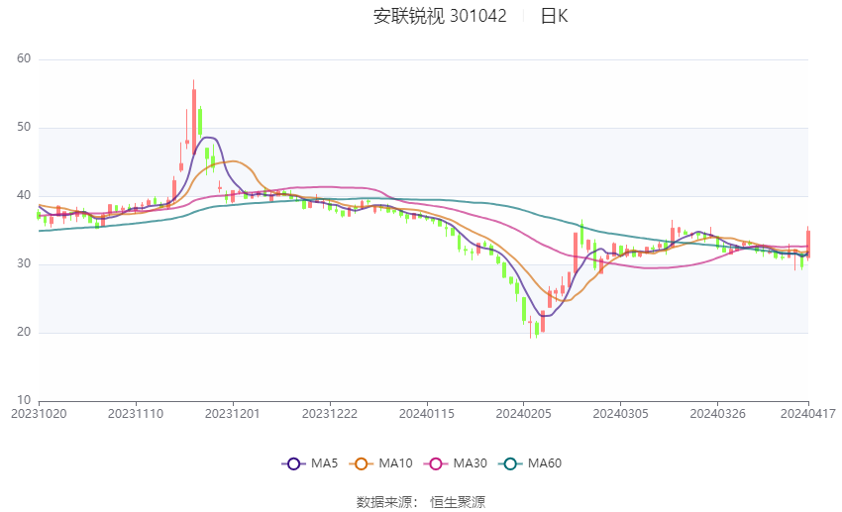
Task: Click the x-axis date 20240305
Action: click(620, 414)
